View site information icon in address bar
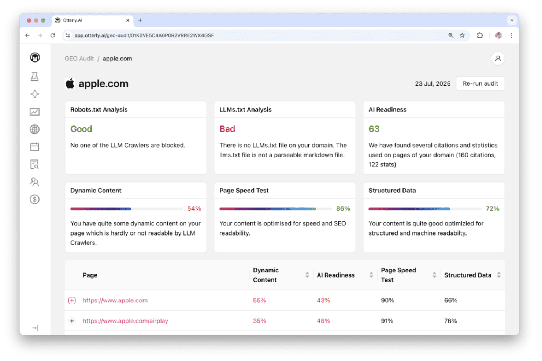 click(x=68, y=35)
